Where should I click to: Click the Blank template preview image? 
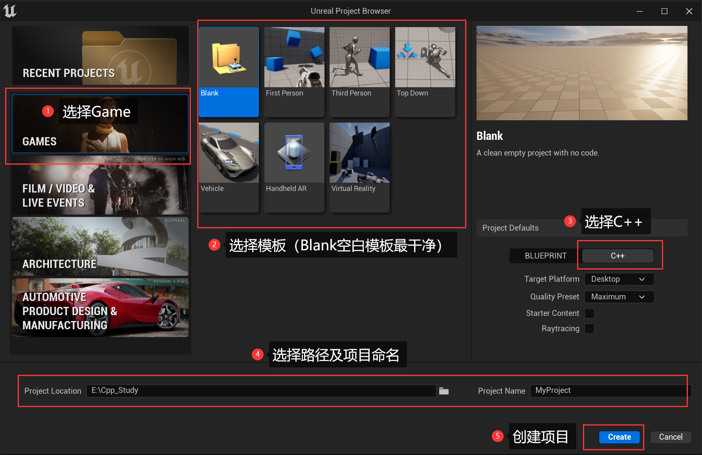coord(582,73)
